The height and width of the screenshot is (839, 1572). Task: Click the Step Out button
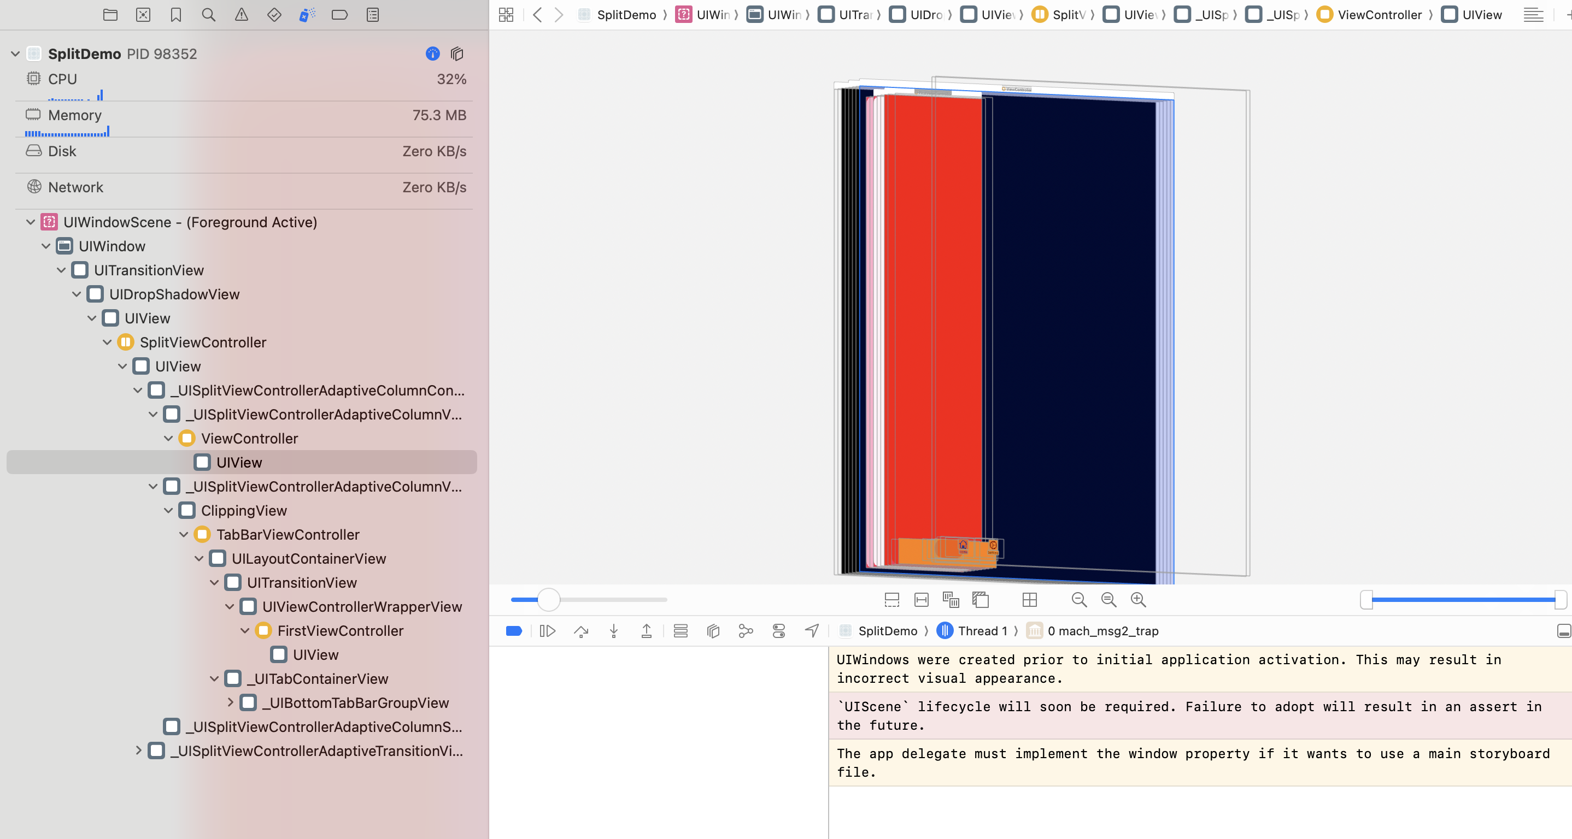click(646, 631)
